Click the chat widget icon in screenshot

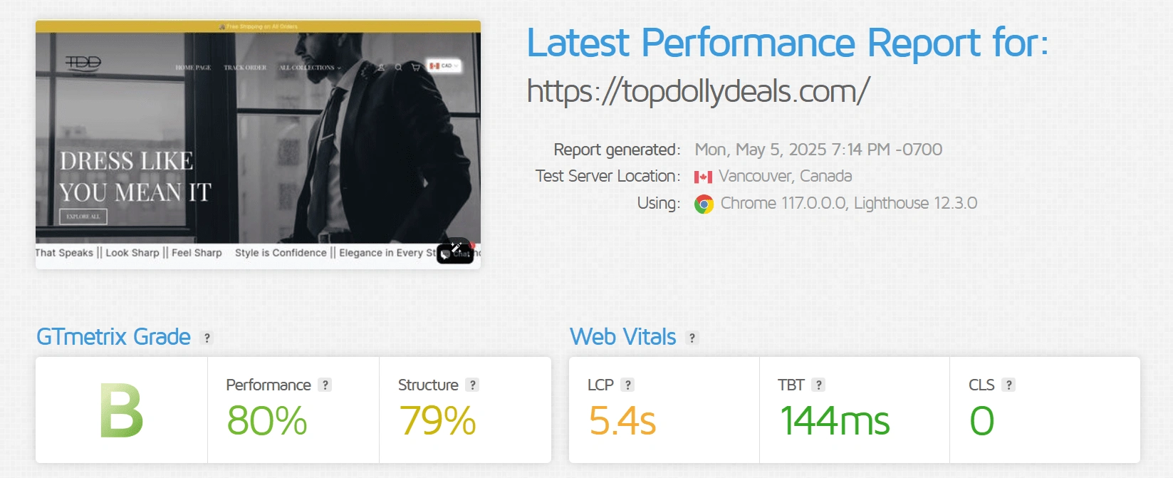[x=455, y=251]
